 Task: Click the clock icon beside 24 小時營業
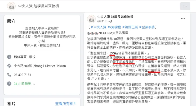[9, 84]
